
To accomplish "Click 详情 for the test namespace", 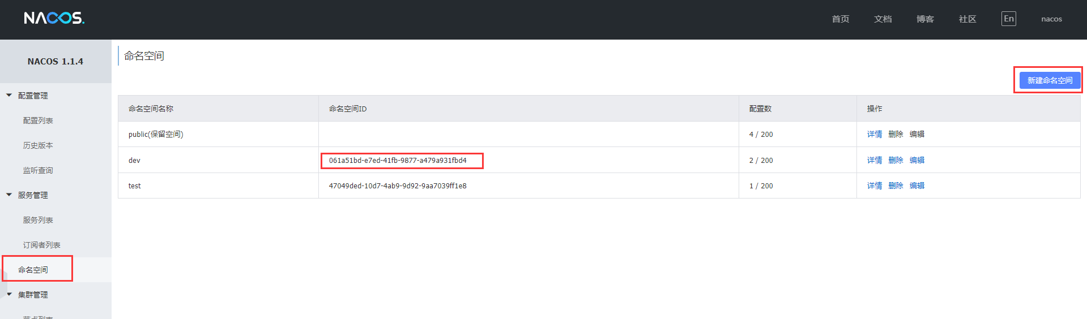I will click(x=874, y=186).
